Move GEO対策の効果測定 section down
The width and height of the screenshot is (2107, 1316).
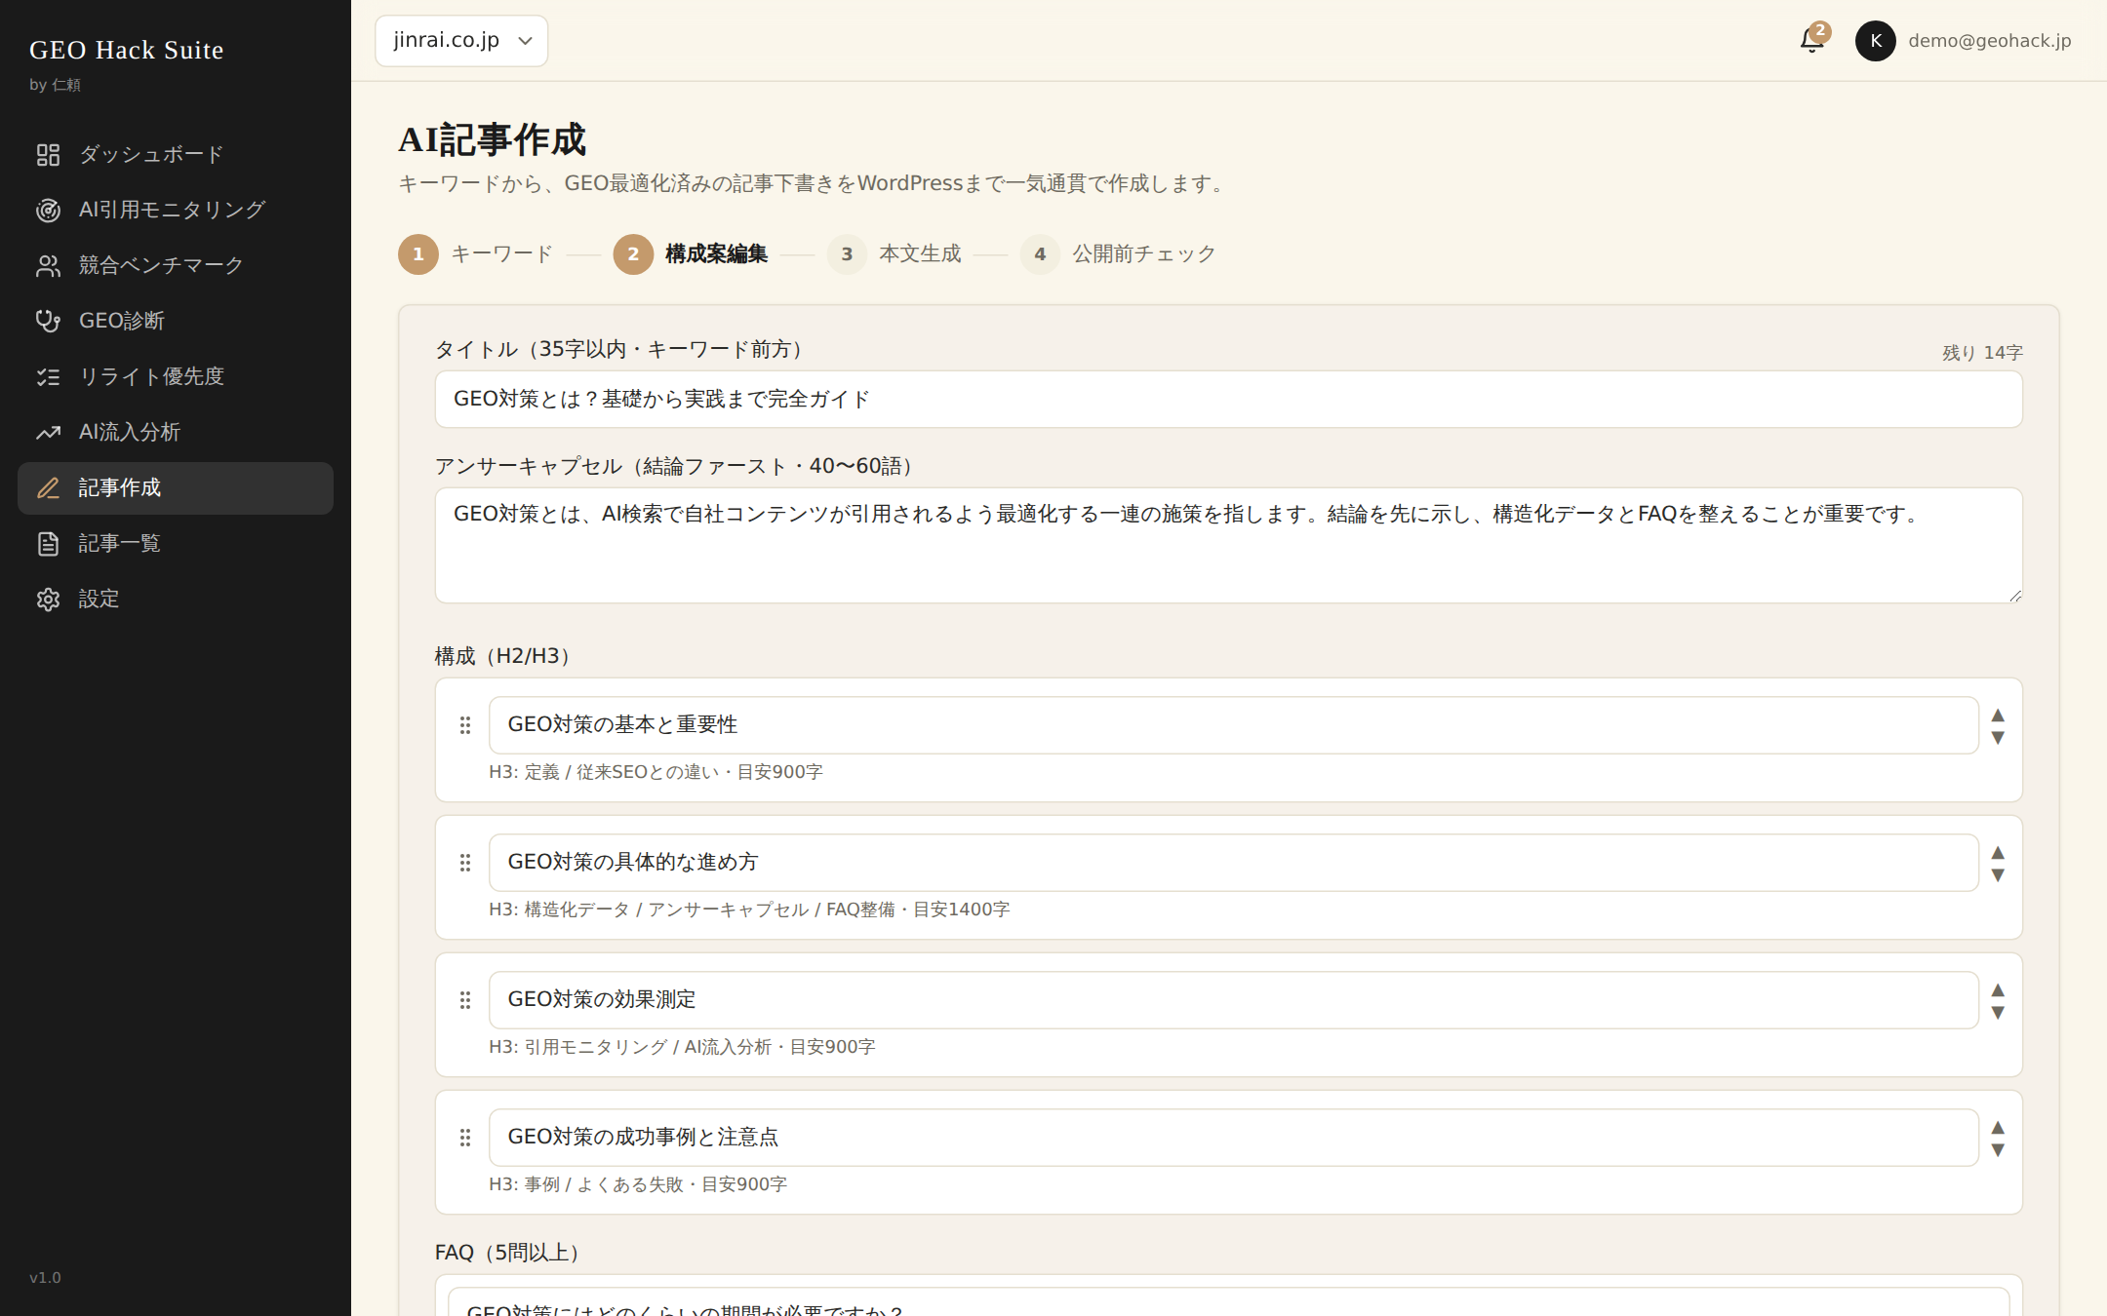pyautogui.click(x=1998, y=1013)
